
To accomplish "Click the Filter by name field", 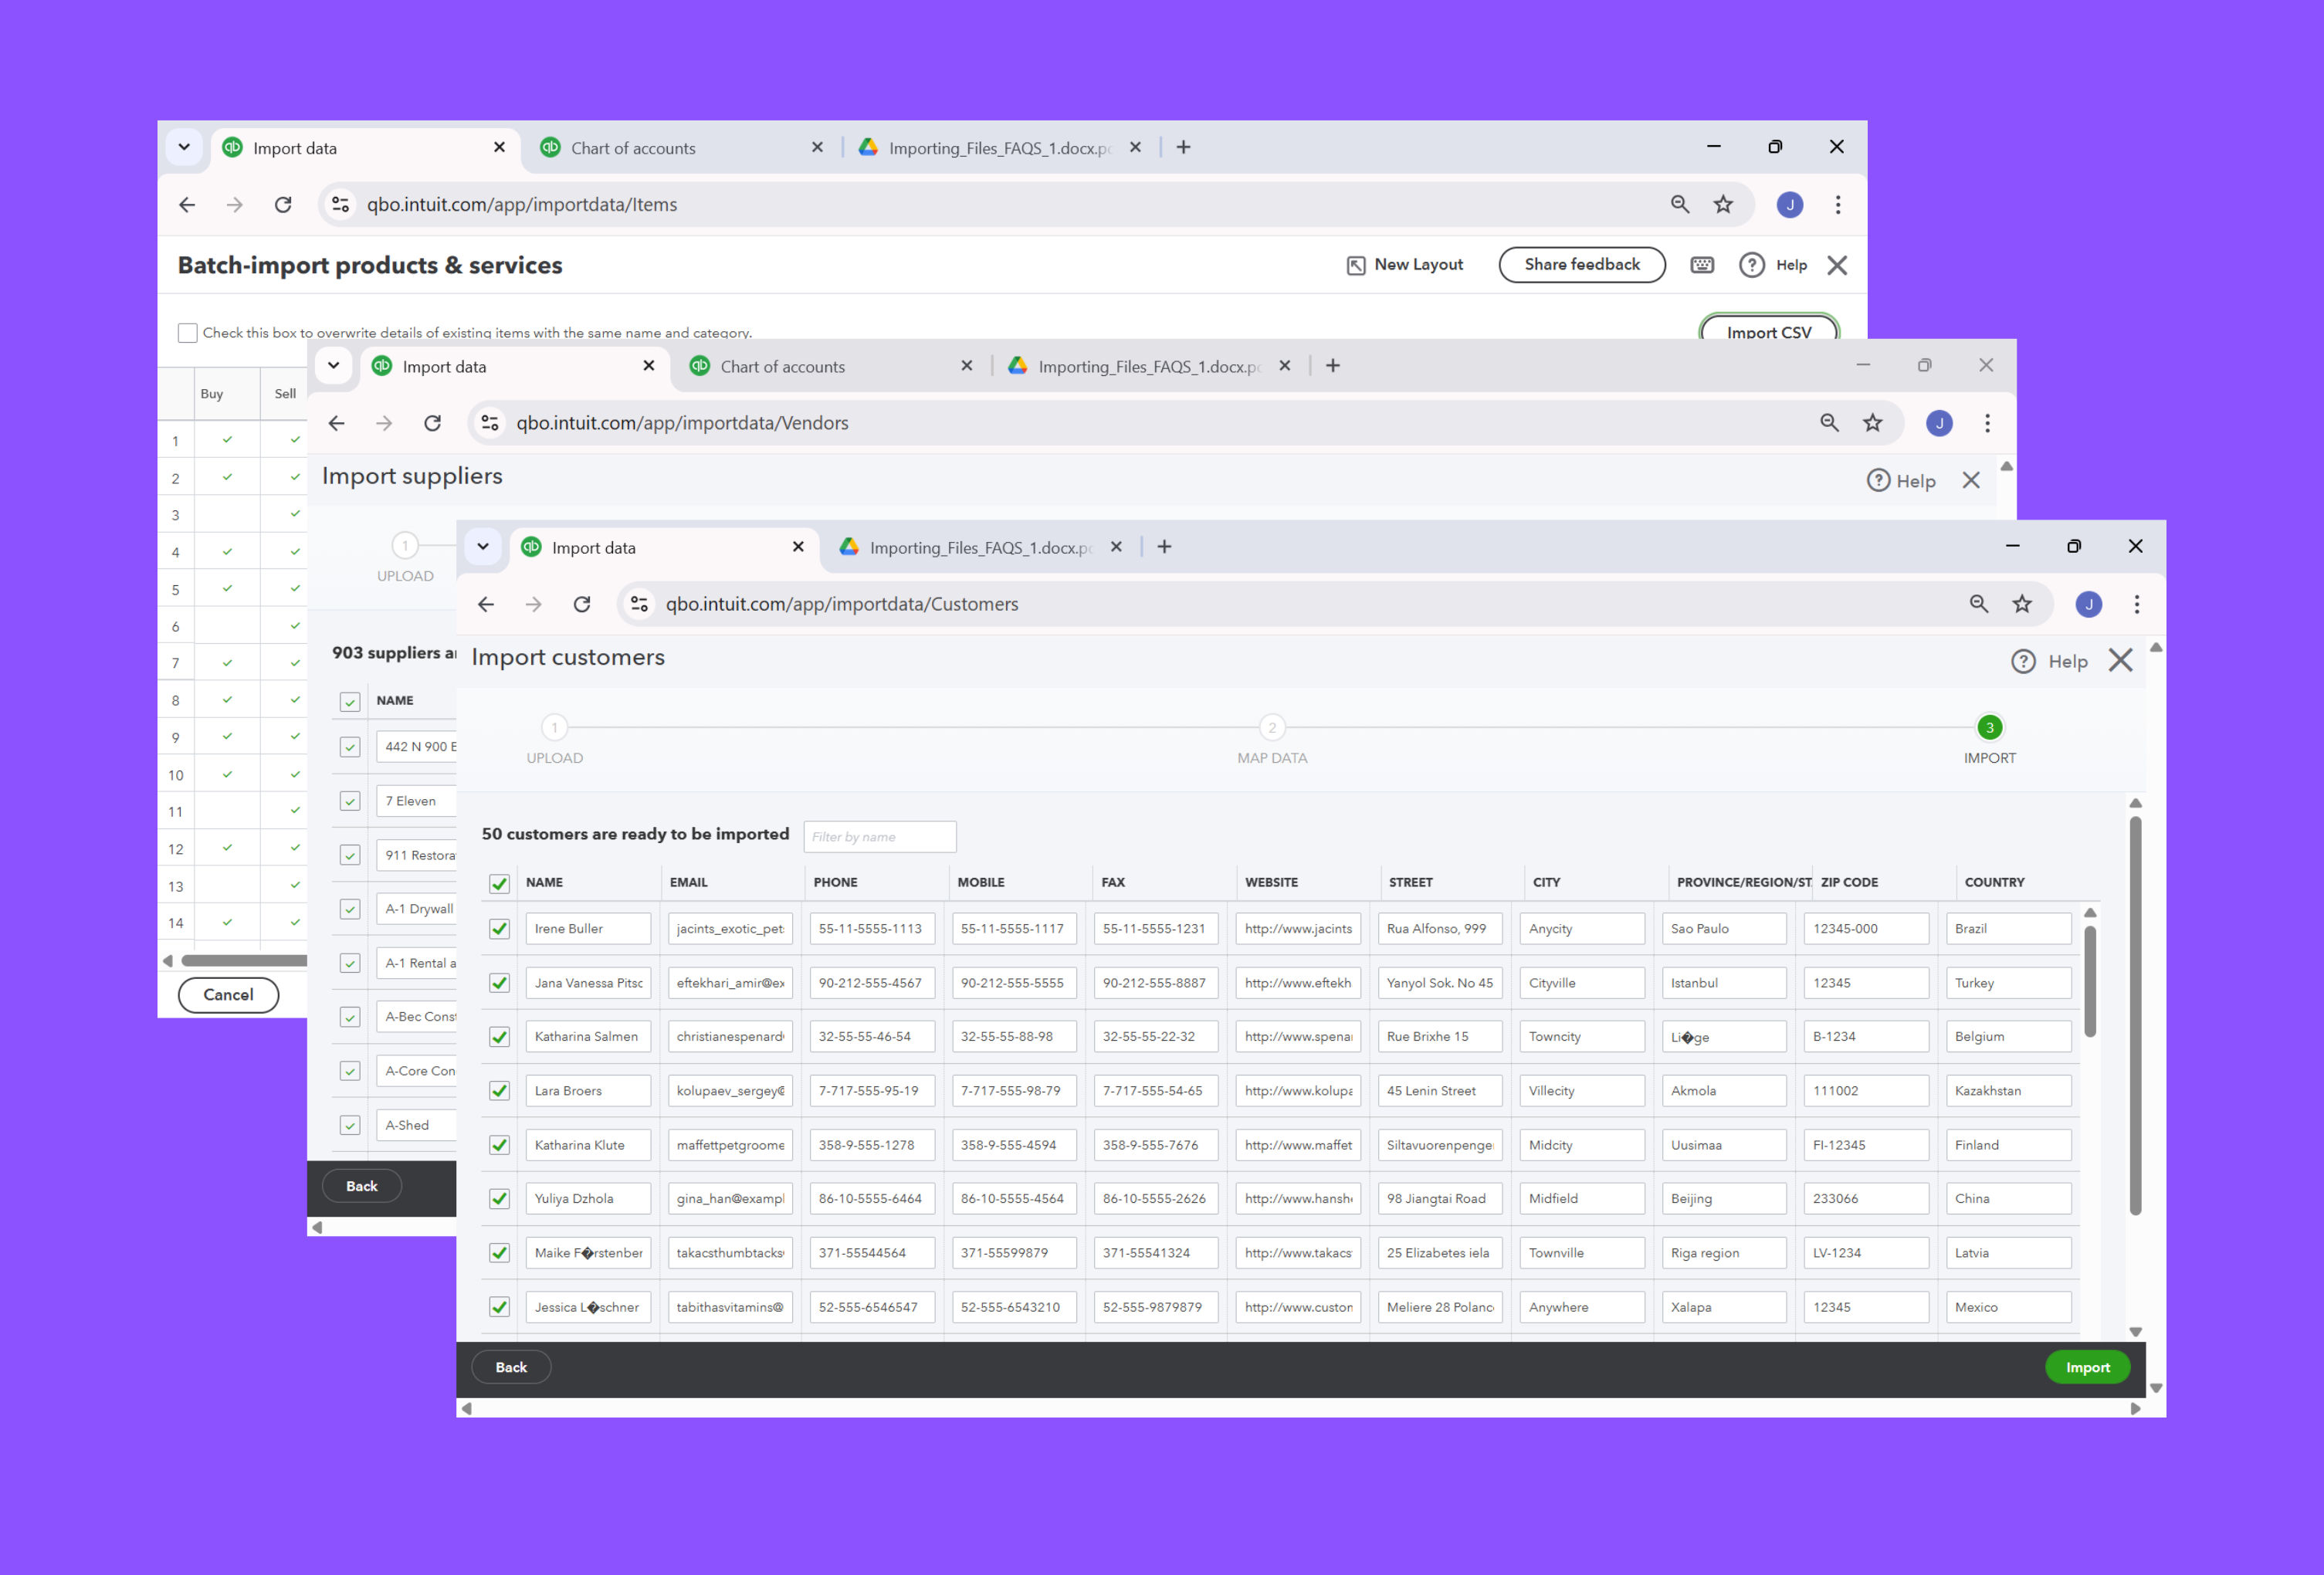I will [879, 837].
